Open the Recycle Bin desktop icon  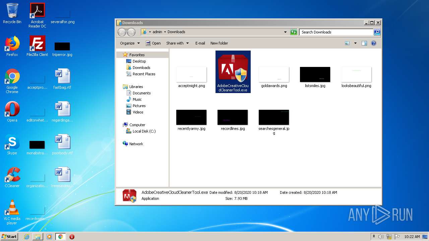point(12,13)
